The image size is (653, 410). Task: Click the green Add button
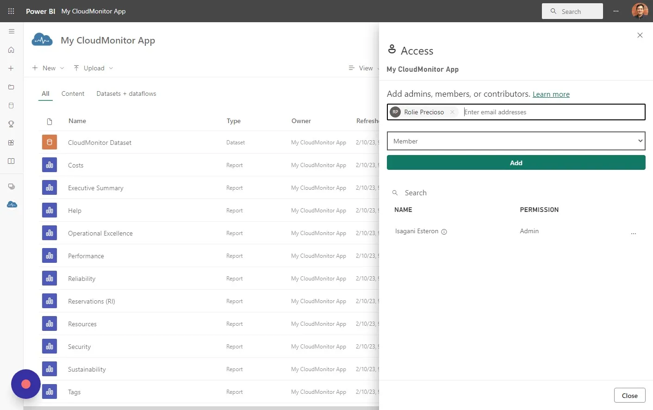click(x=516, y=163)
